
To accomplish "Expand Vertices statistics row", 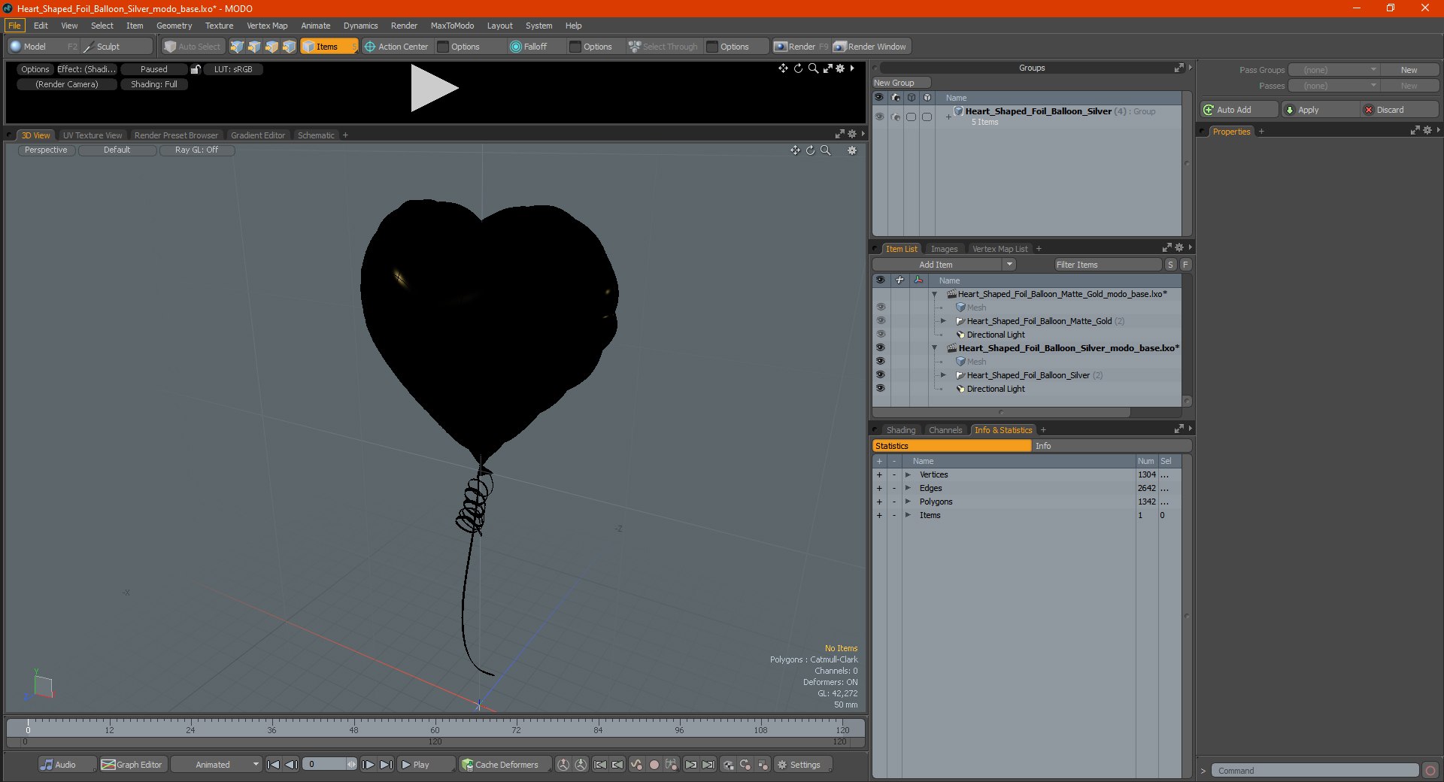I will click(x=908, y=474).
